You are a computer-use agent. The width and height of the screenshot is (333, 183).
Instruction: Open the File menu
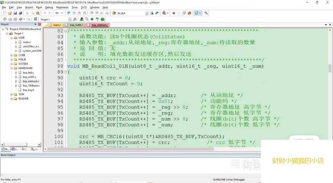click(x=4, y=7)
